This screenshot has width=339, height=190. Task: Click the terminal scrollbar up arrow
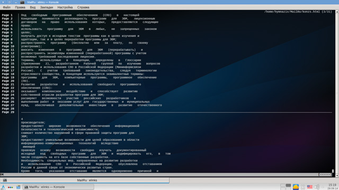(x=337, y=12)
